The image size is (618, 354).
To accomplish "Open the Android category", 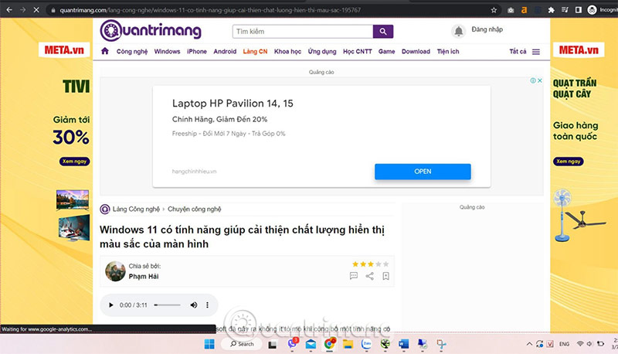I will coord(225,51).
